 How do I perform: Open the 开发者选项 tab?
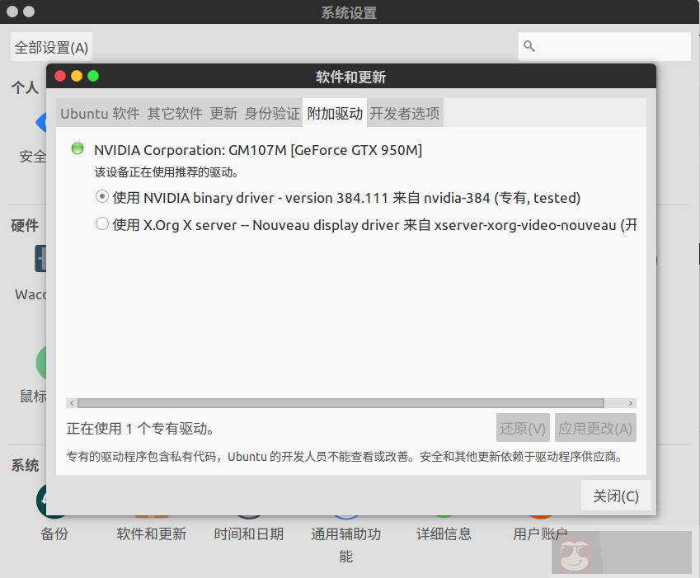point(405,113)
